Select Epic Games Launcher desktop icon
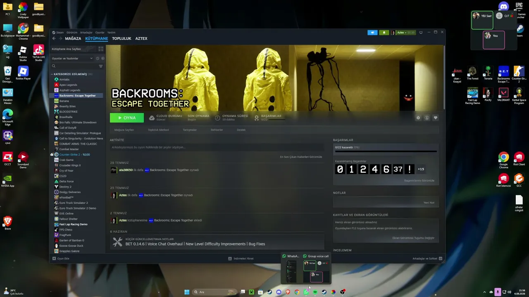Image resolution: width=529 pixels, height=297 pixels. coord(519,10)
